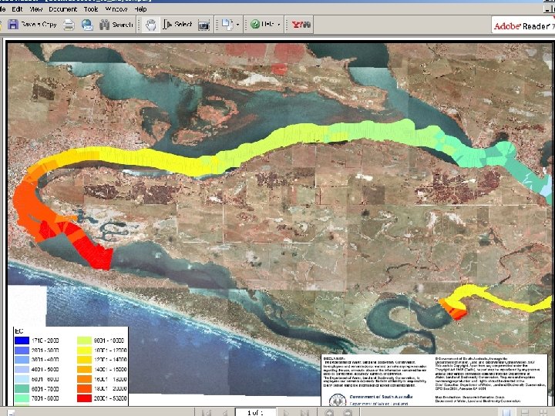Image resolution: width=555 pixels, height=416 pixels.
Task: Click the red 20001-50000 legend swatch
Action: click(84, 398)
